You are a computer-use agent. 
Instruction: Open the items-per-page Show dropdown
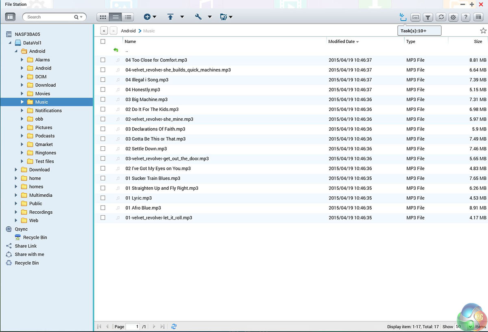click(x=471, y=326)
